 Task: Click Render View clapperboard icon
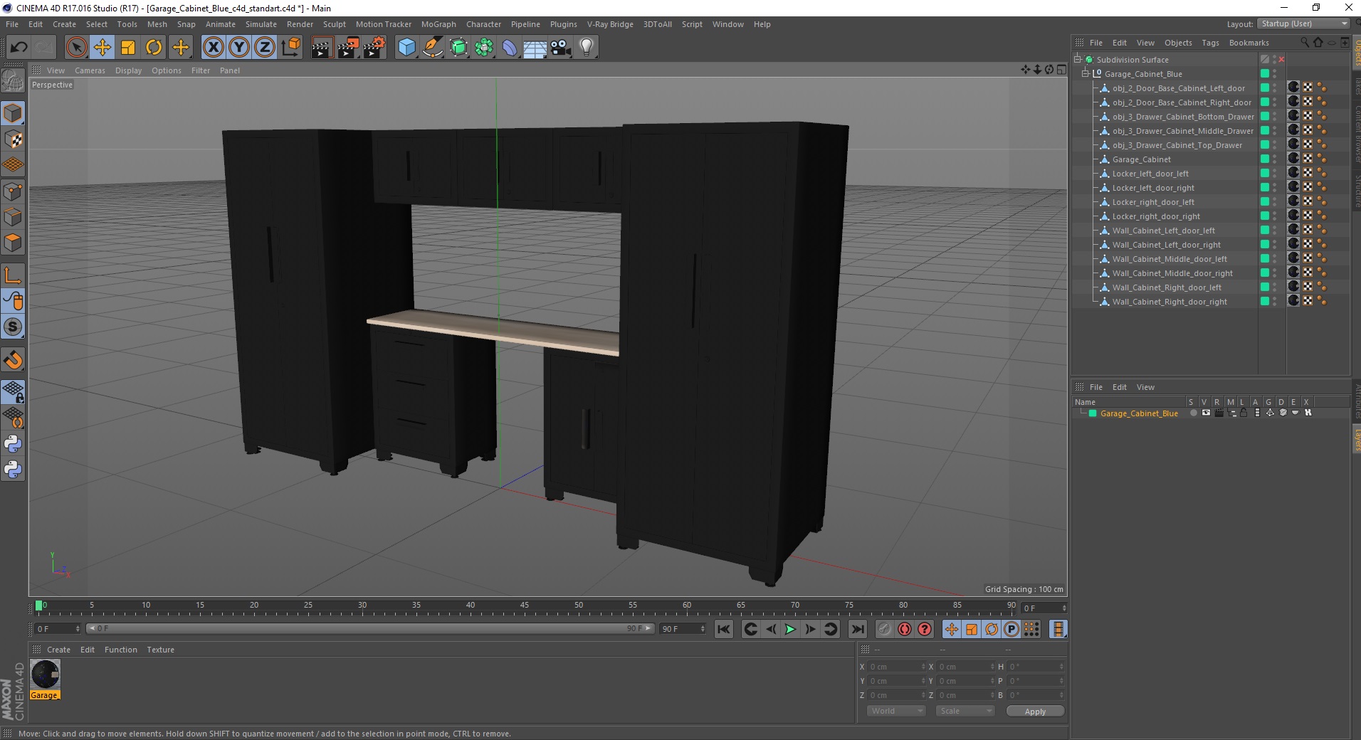pyautogui.click(x=322, y=48)
